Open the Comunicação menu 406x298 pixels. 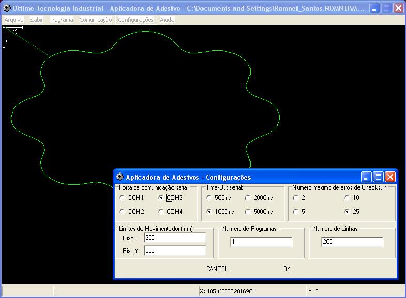pos(95,20)
